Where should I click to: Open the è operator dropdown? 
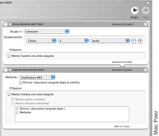click(73, 41)
